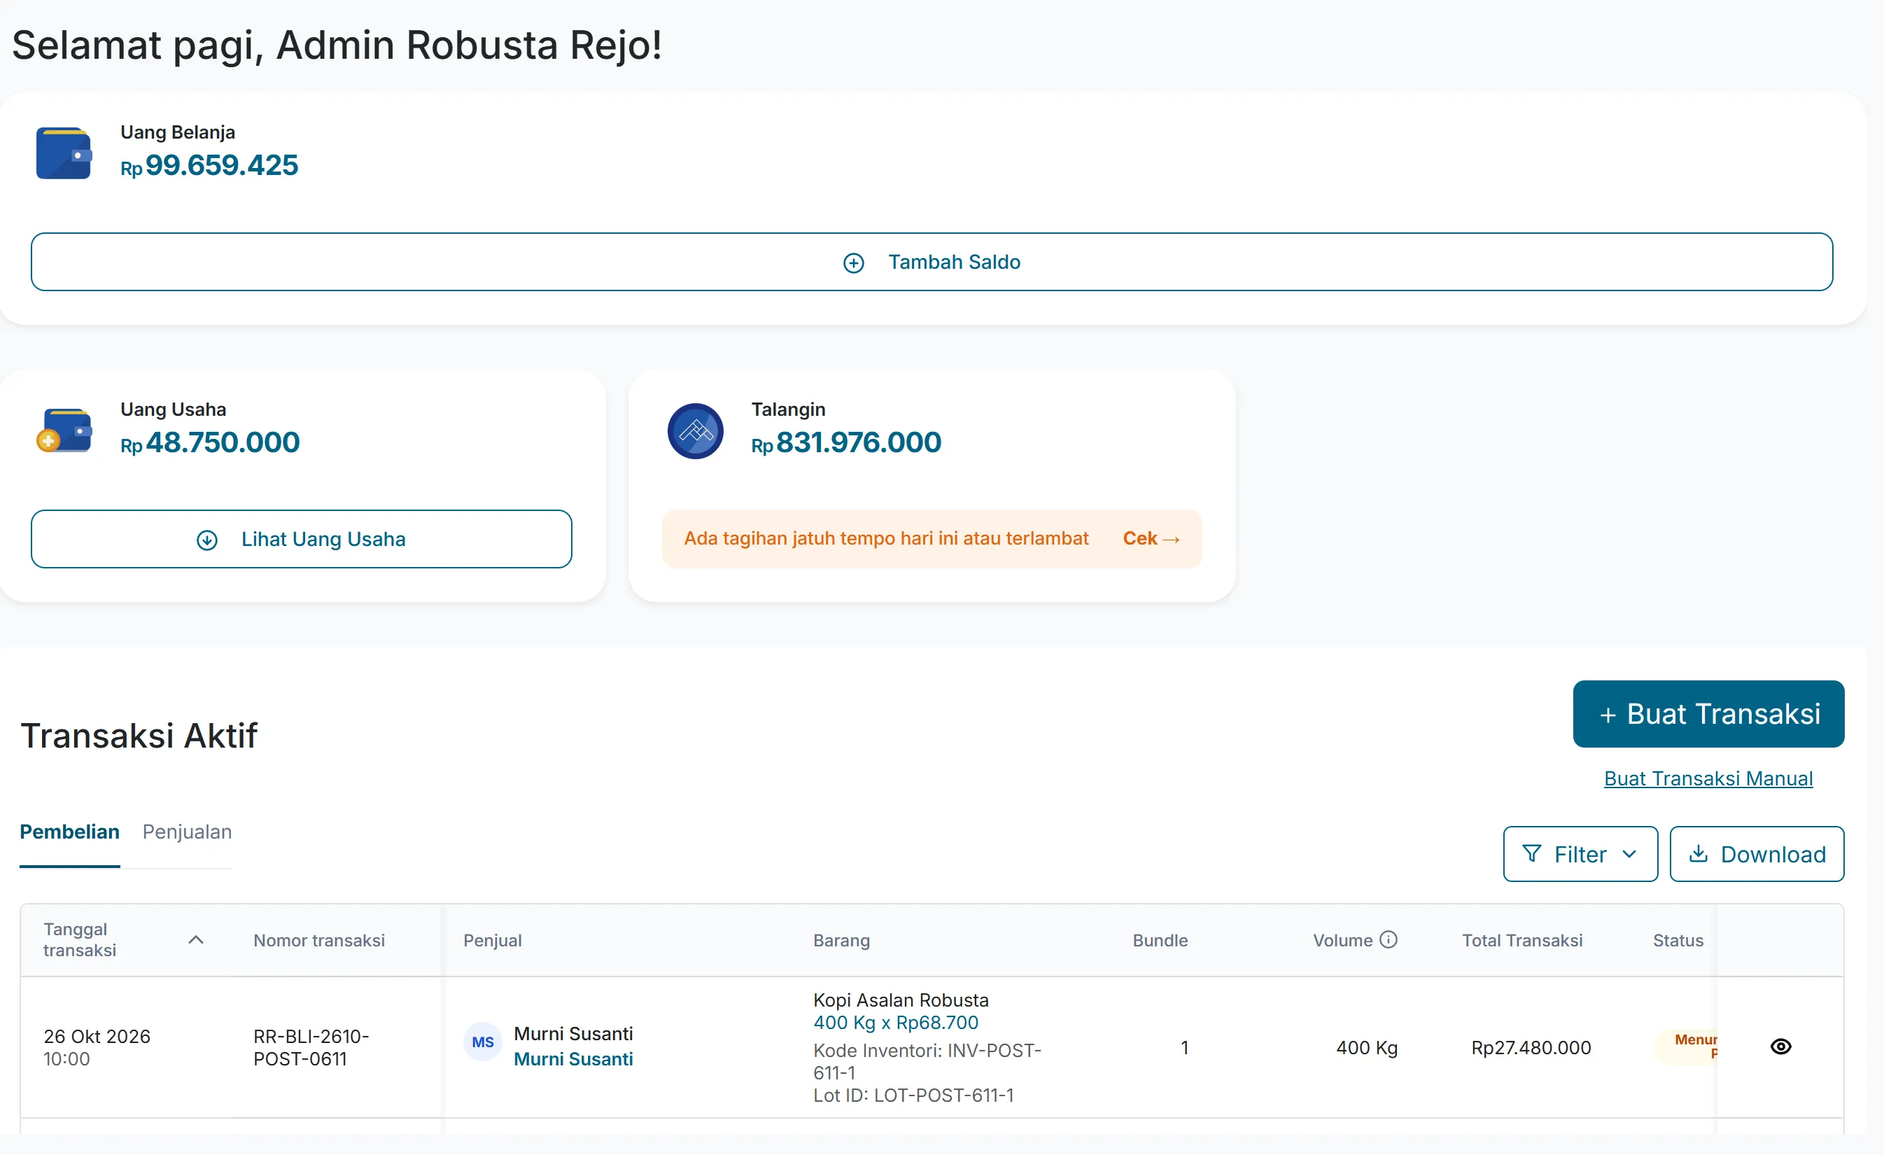Download the transaction list
This screenshot has width=1884, height=1155.
tap(1757, 853)
